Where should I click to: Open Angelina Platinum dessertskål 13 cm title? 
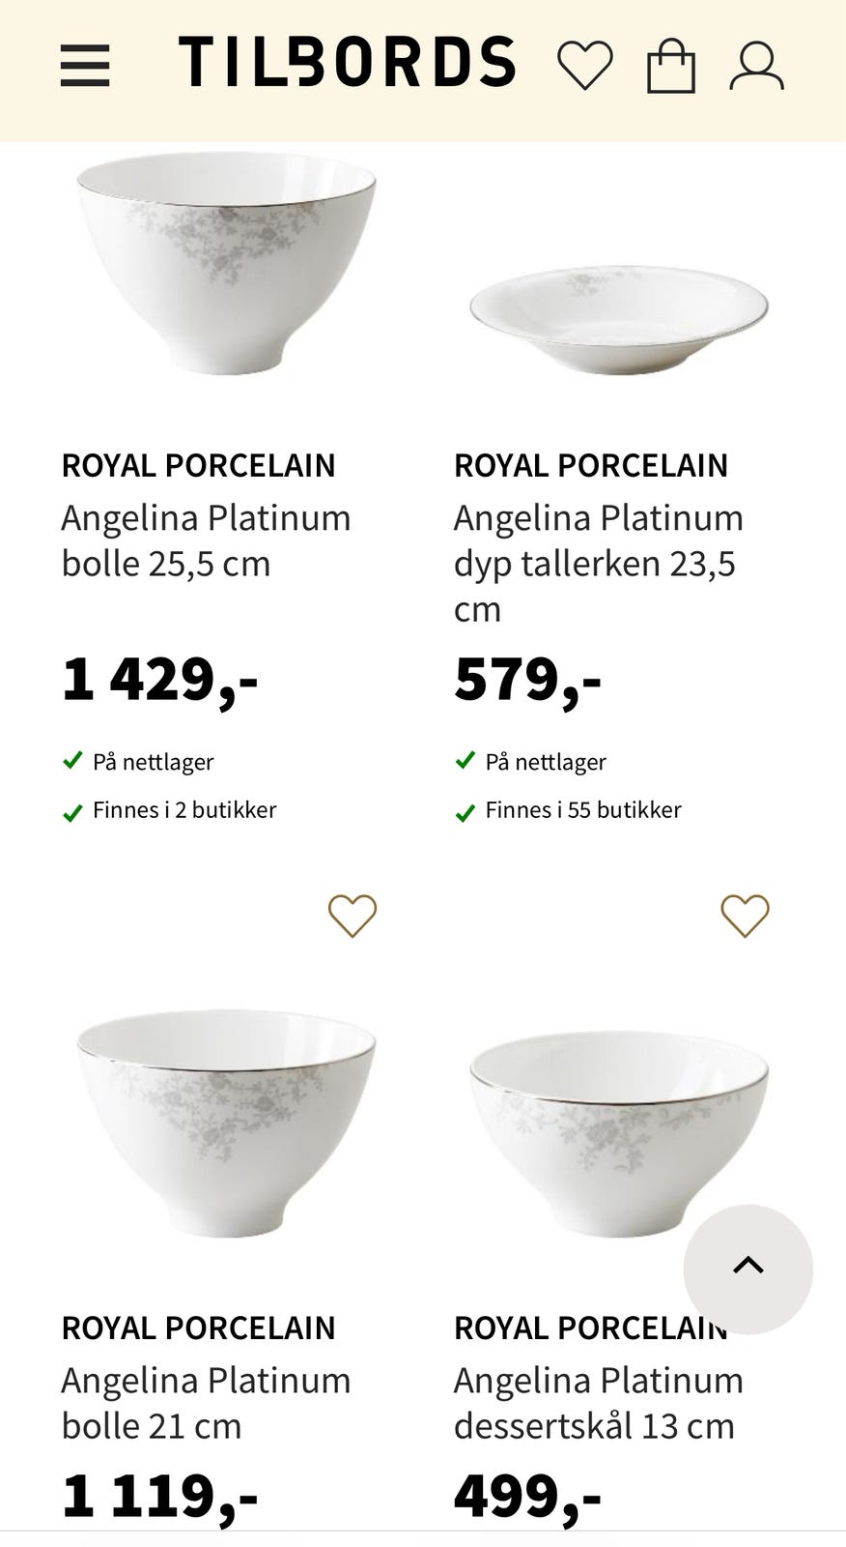(599, 1403)
